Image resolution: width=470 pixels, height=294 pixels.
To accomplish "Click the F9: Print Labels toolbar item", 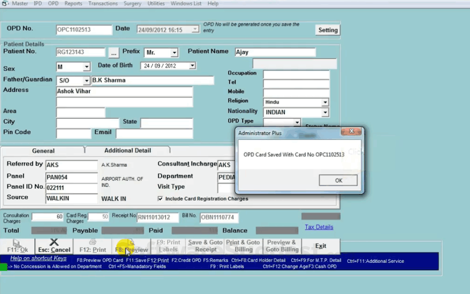I will point(167,246).
